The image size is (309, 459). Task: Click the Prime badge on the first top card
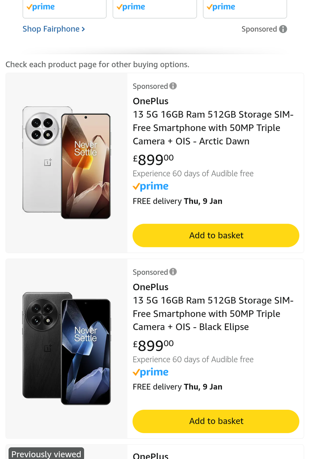(40, 7)
